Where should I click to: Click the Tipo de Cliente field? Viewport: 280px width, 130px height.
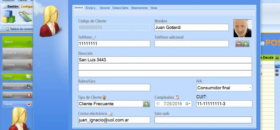point(111,104)
